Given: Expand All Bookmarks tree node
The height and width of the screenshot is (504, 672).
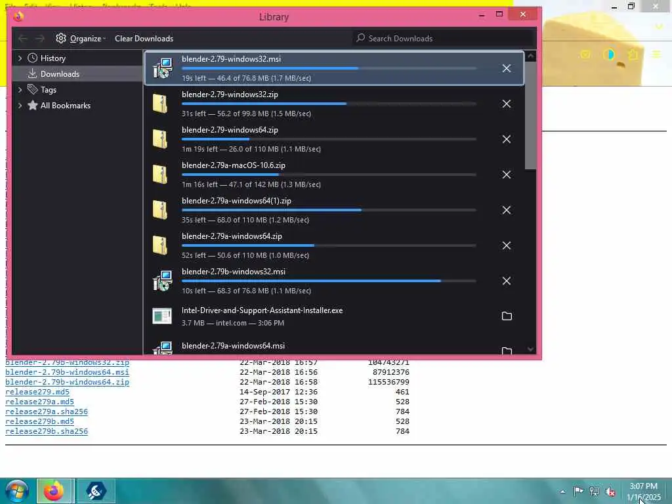Looking at the screenshot, I should [20, 106].
